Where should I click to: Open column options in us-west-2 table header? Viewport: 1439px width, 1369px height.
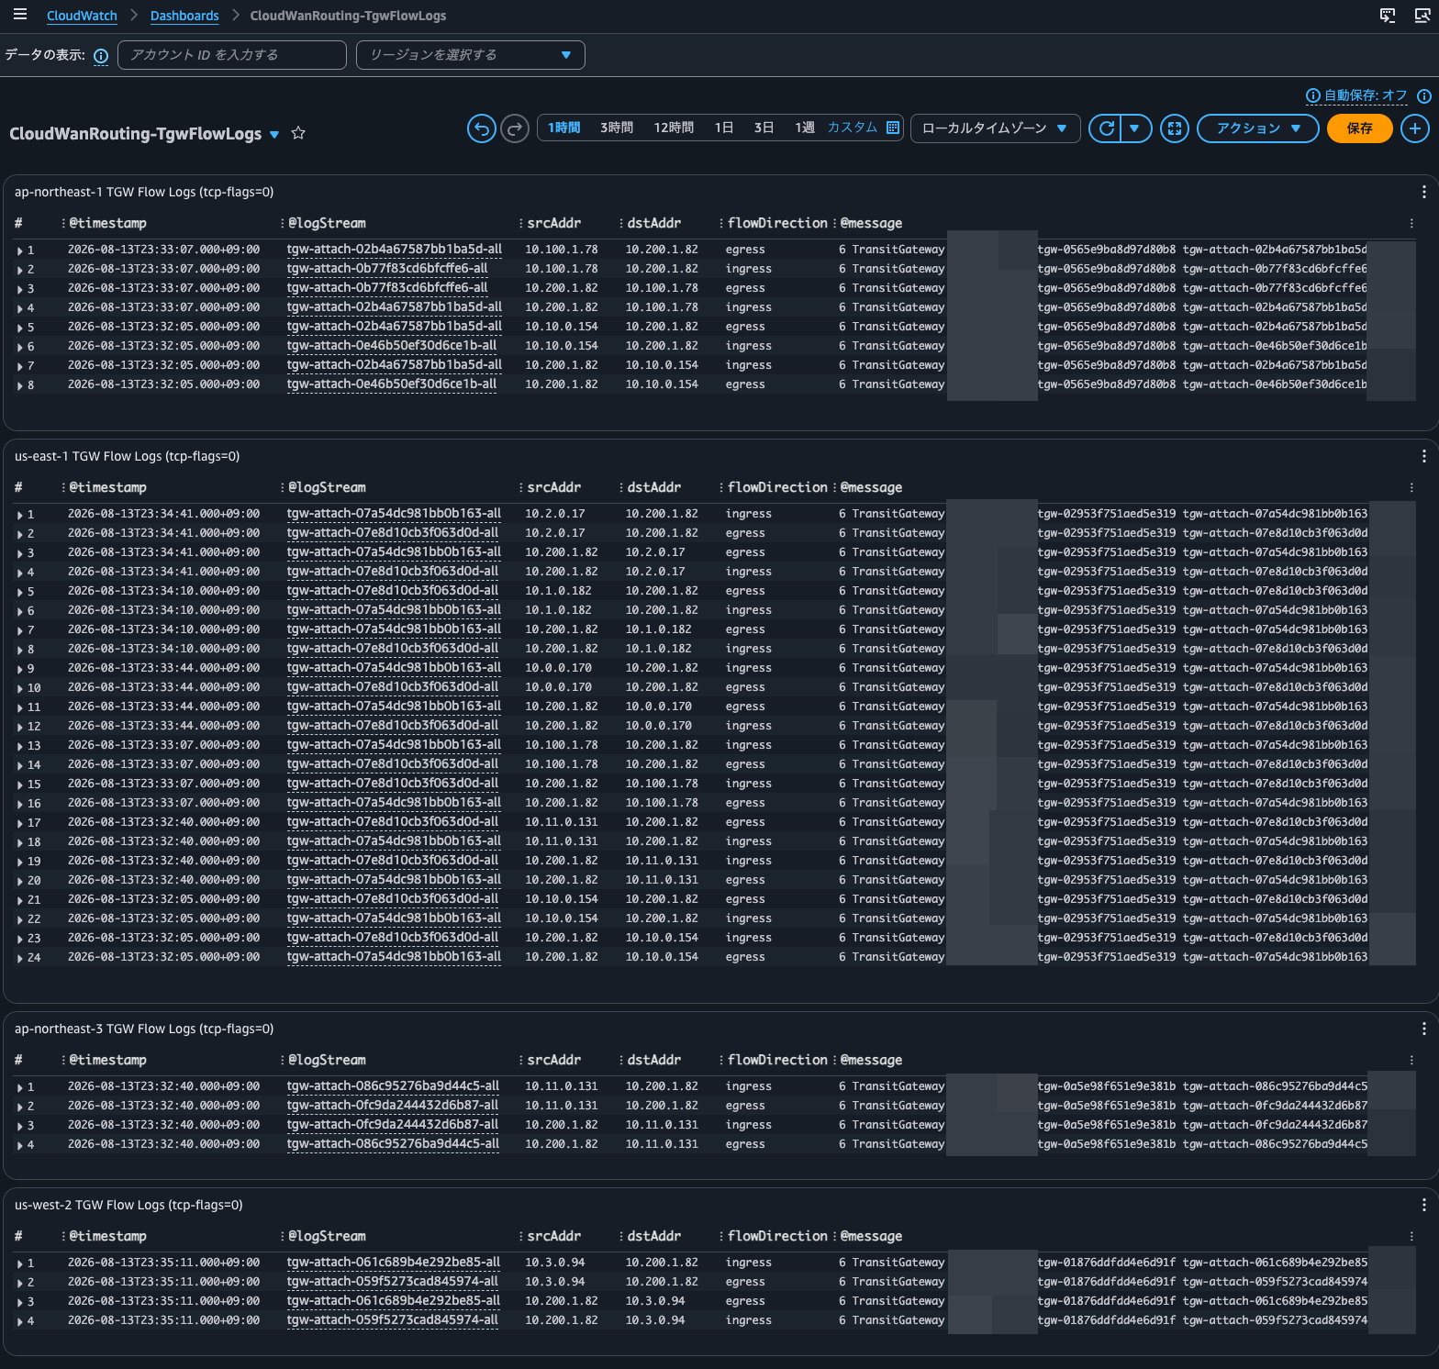tap(1411, 1236)
